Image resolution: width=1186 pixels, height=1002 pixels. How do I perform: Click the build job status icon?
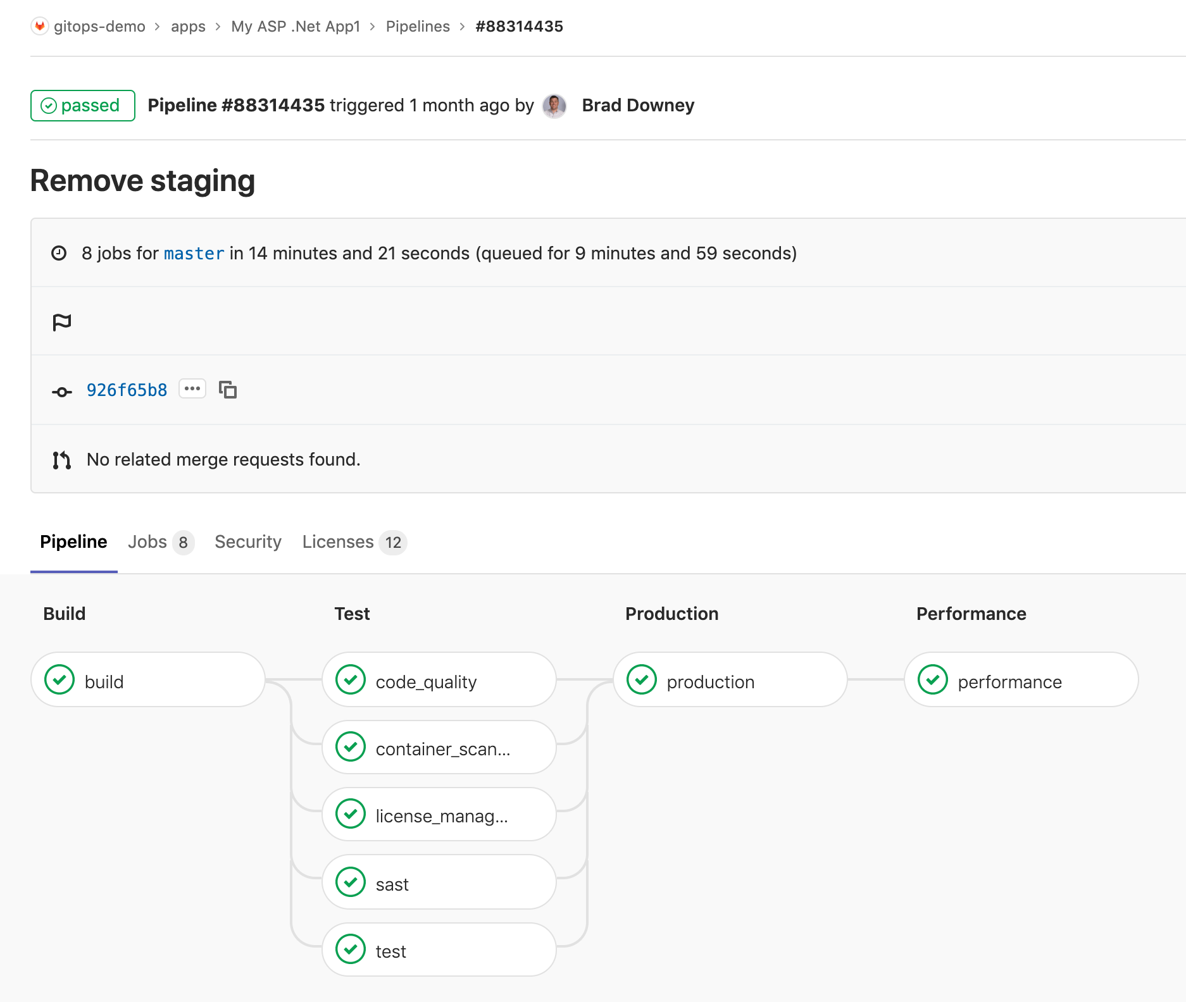(x=59, y=679)
